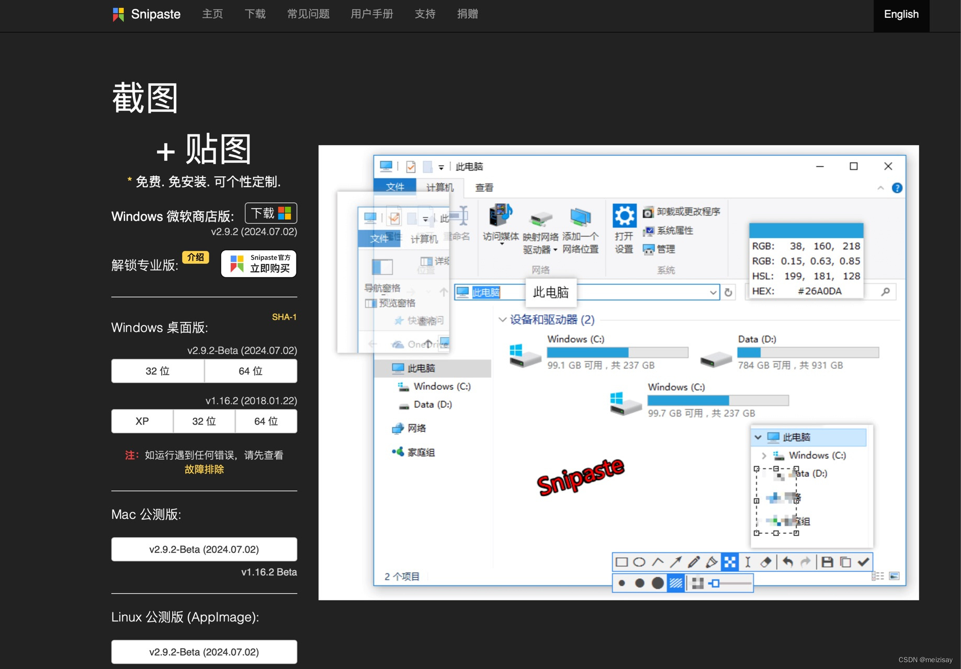Select the pencil tool in Snipaste toolbar
Viewport: 961px width, 669px height.
coord(694,562)
